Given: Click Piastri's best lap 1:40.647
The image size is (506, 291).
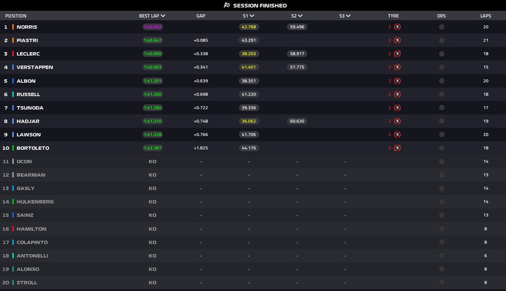Looking at the screenshot, I should pyautogui.click(x=153, y=40).
